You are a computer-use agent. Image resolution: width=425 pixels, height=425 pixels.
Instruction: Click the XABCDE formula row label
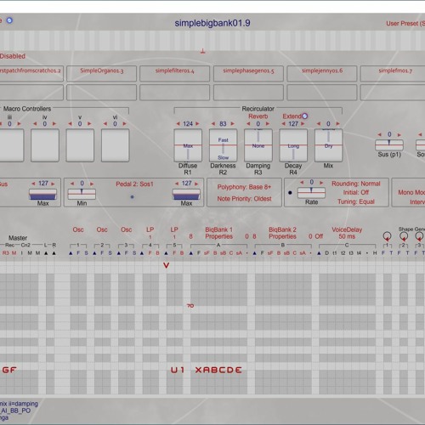(x=218, y=370)
